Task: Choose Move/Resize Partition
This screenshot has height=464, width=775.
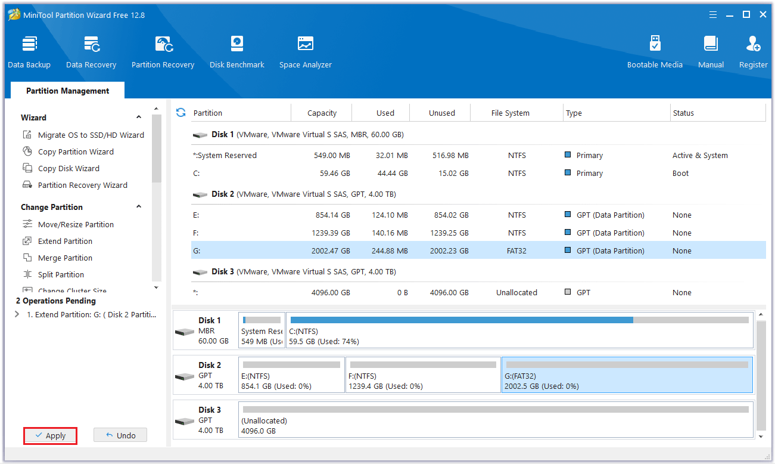Action: coord(69,224)
